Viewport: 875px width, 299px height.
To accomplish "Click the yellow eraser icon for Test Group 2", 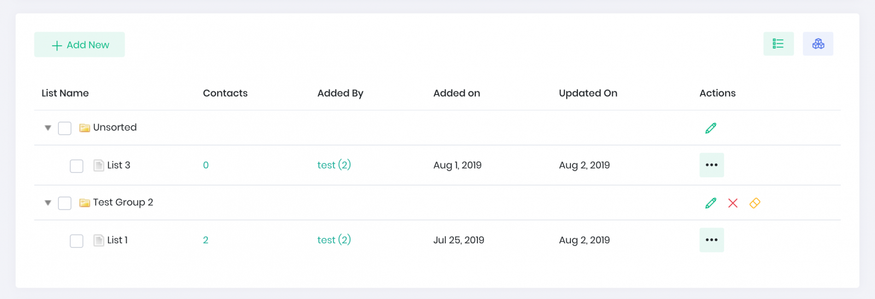I will [x=755, y=203].
